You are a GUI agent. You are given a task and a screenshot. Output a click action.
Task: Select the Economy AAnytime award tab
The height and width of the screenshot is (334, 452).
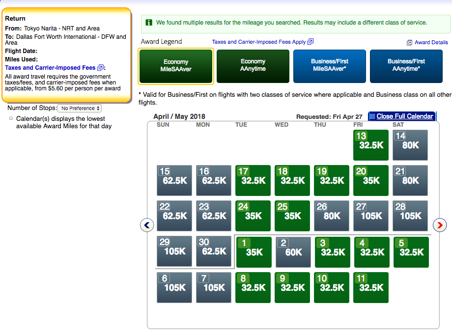pos(253,66)
